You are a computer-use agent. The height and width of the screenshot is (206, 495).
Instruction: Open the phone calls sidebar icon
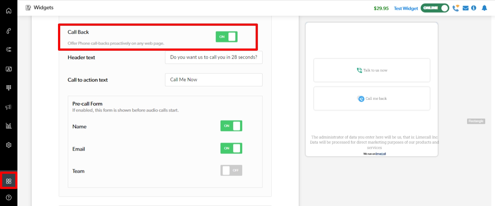(x=9, y=31)
